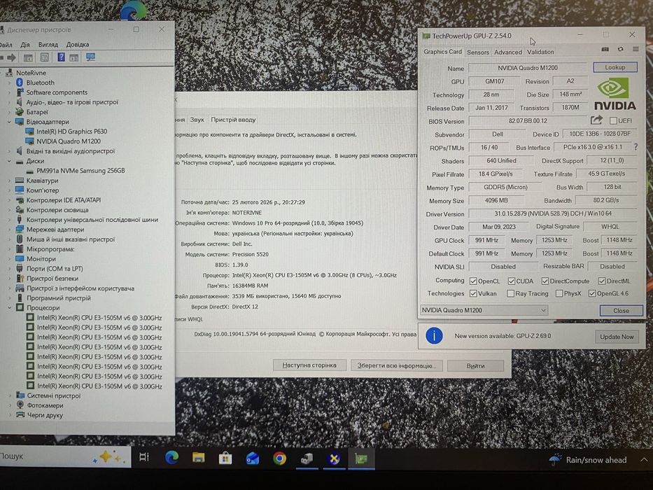The image size is (653, 490).
Task: Expand the Монітори tree node
Action: pos(9,259)
